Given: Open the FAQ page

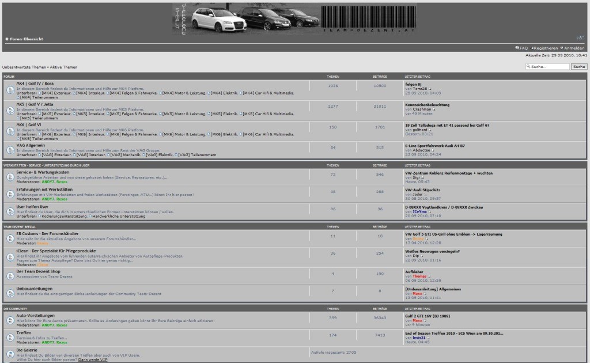Looking at the screenshot, I should pyautogui.click(x=521, y=48).
